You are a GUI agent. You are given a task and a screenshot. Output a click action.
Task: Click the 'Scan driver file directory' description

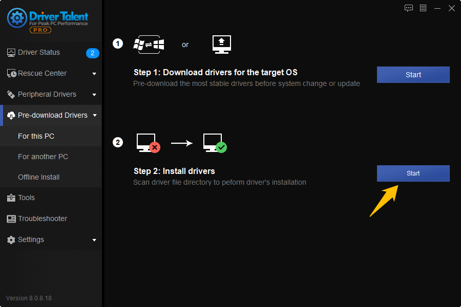220,183
